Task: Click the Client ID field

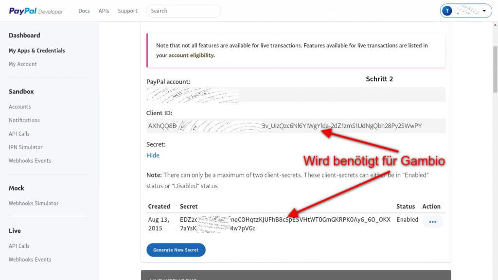Action: click(x=296, y=126)
